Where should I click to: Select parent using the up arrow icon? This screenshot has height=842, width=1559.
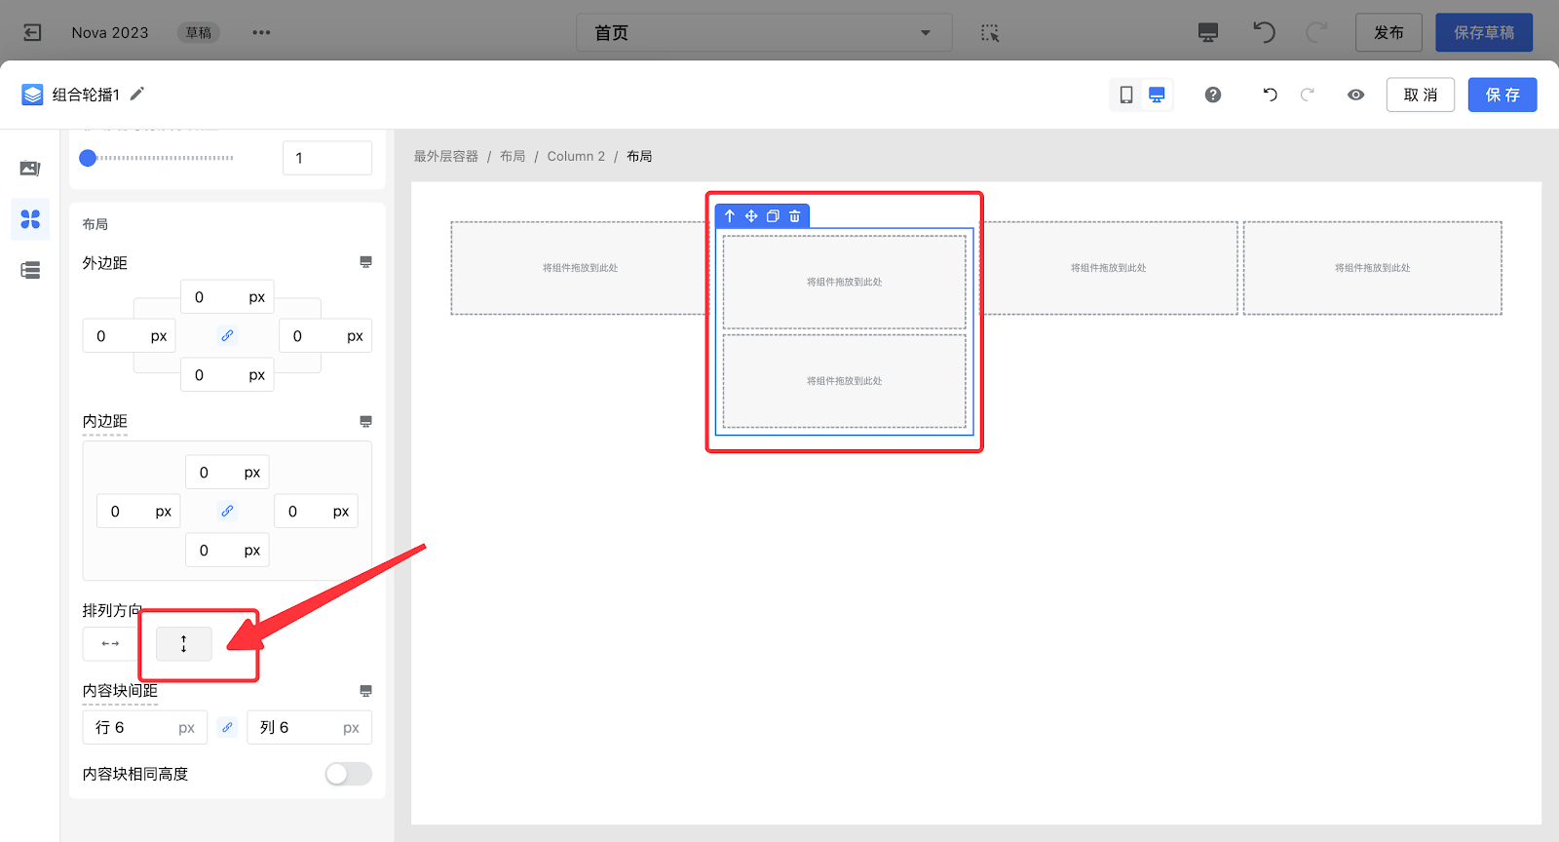point(730,216)
